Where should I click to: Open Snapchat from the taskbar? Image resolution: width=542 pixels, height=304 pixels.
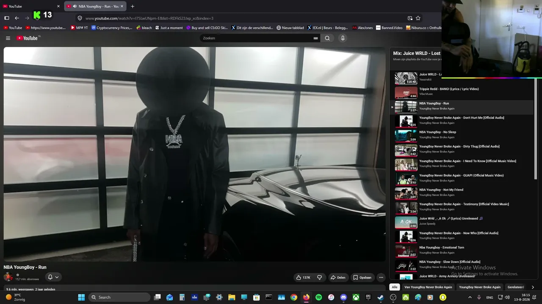click(x=443, y=297)
